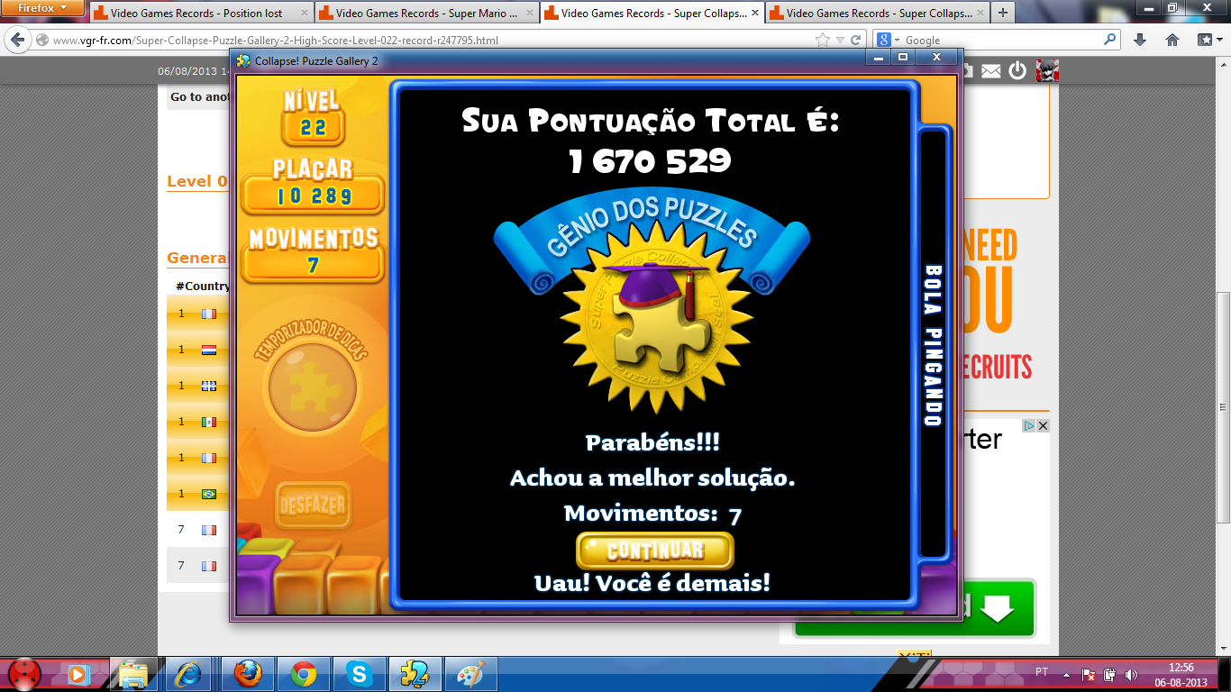Bookmark this page with the star
The image size is (1231, 692).
click(822, 40)
